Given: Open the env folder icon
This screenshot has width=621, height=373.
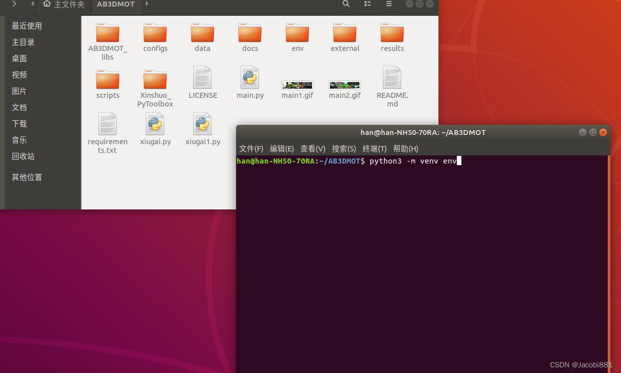Looking at the screenshot, I should coord(297,33).
